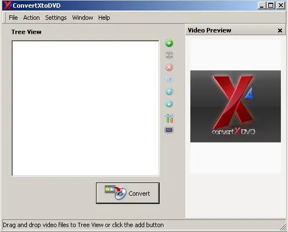
Task: Open the Window menu
Action: 82,18
